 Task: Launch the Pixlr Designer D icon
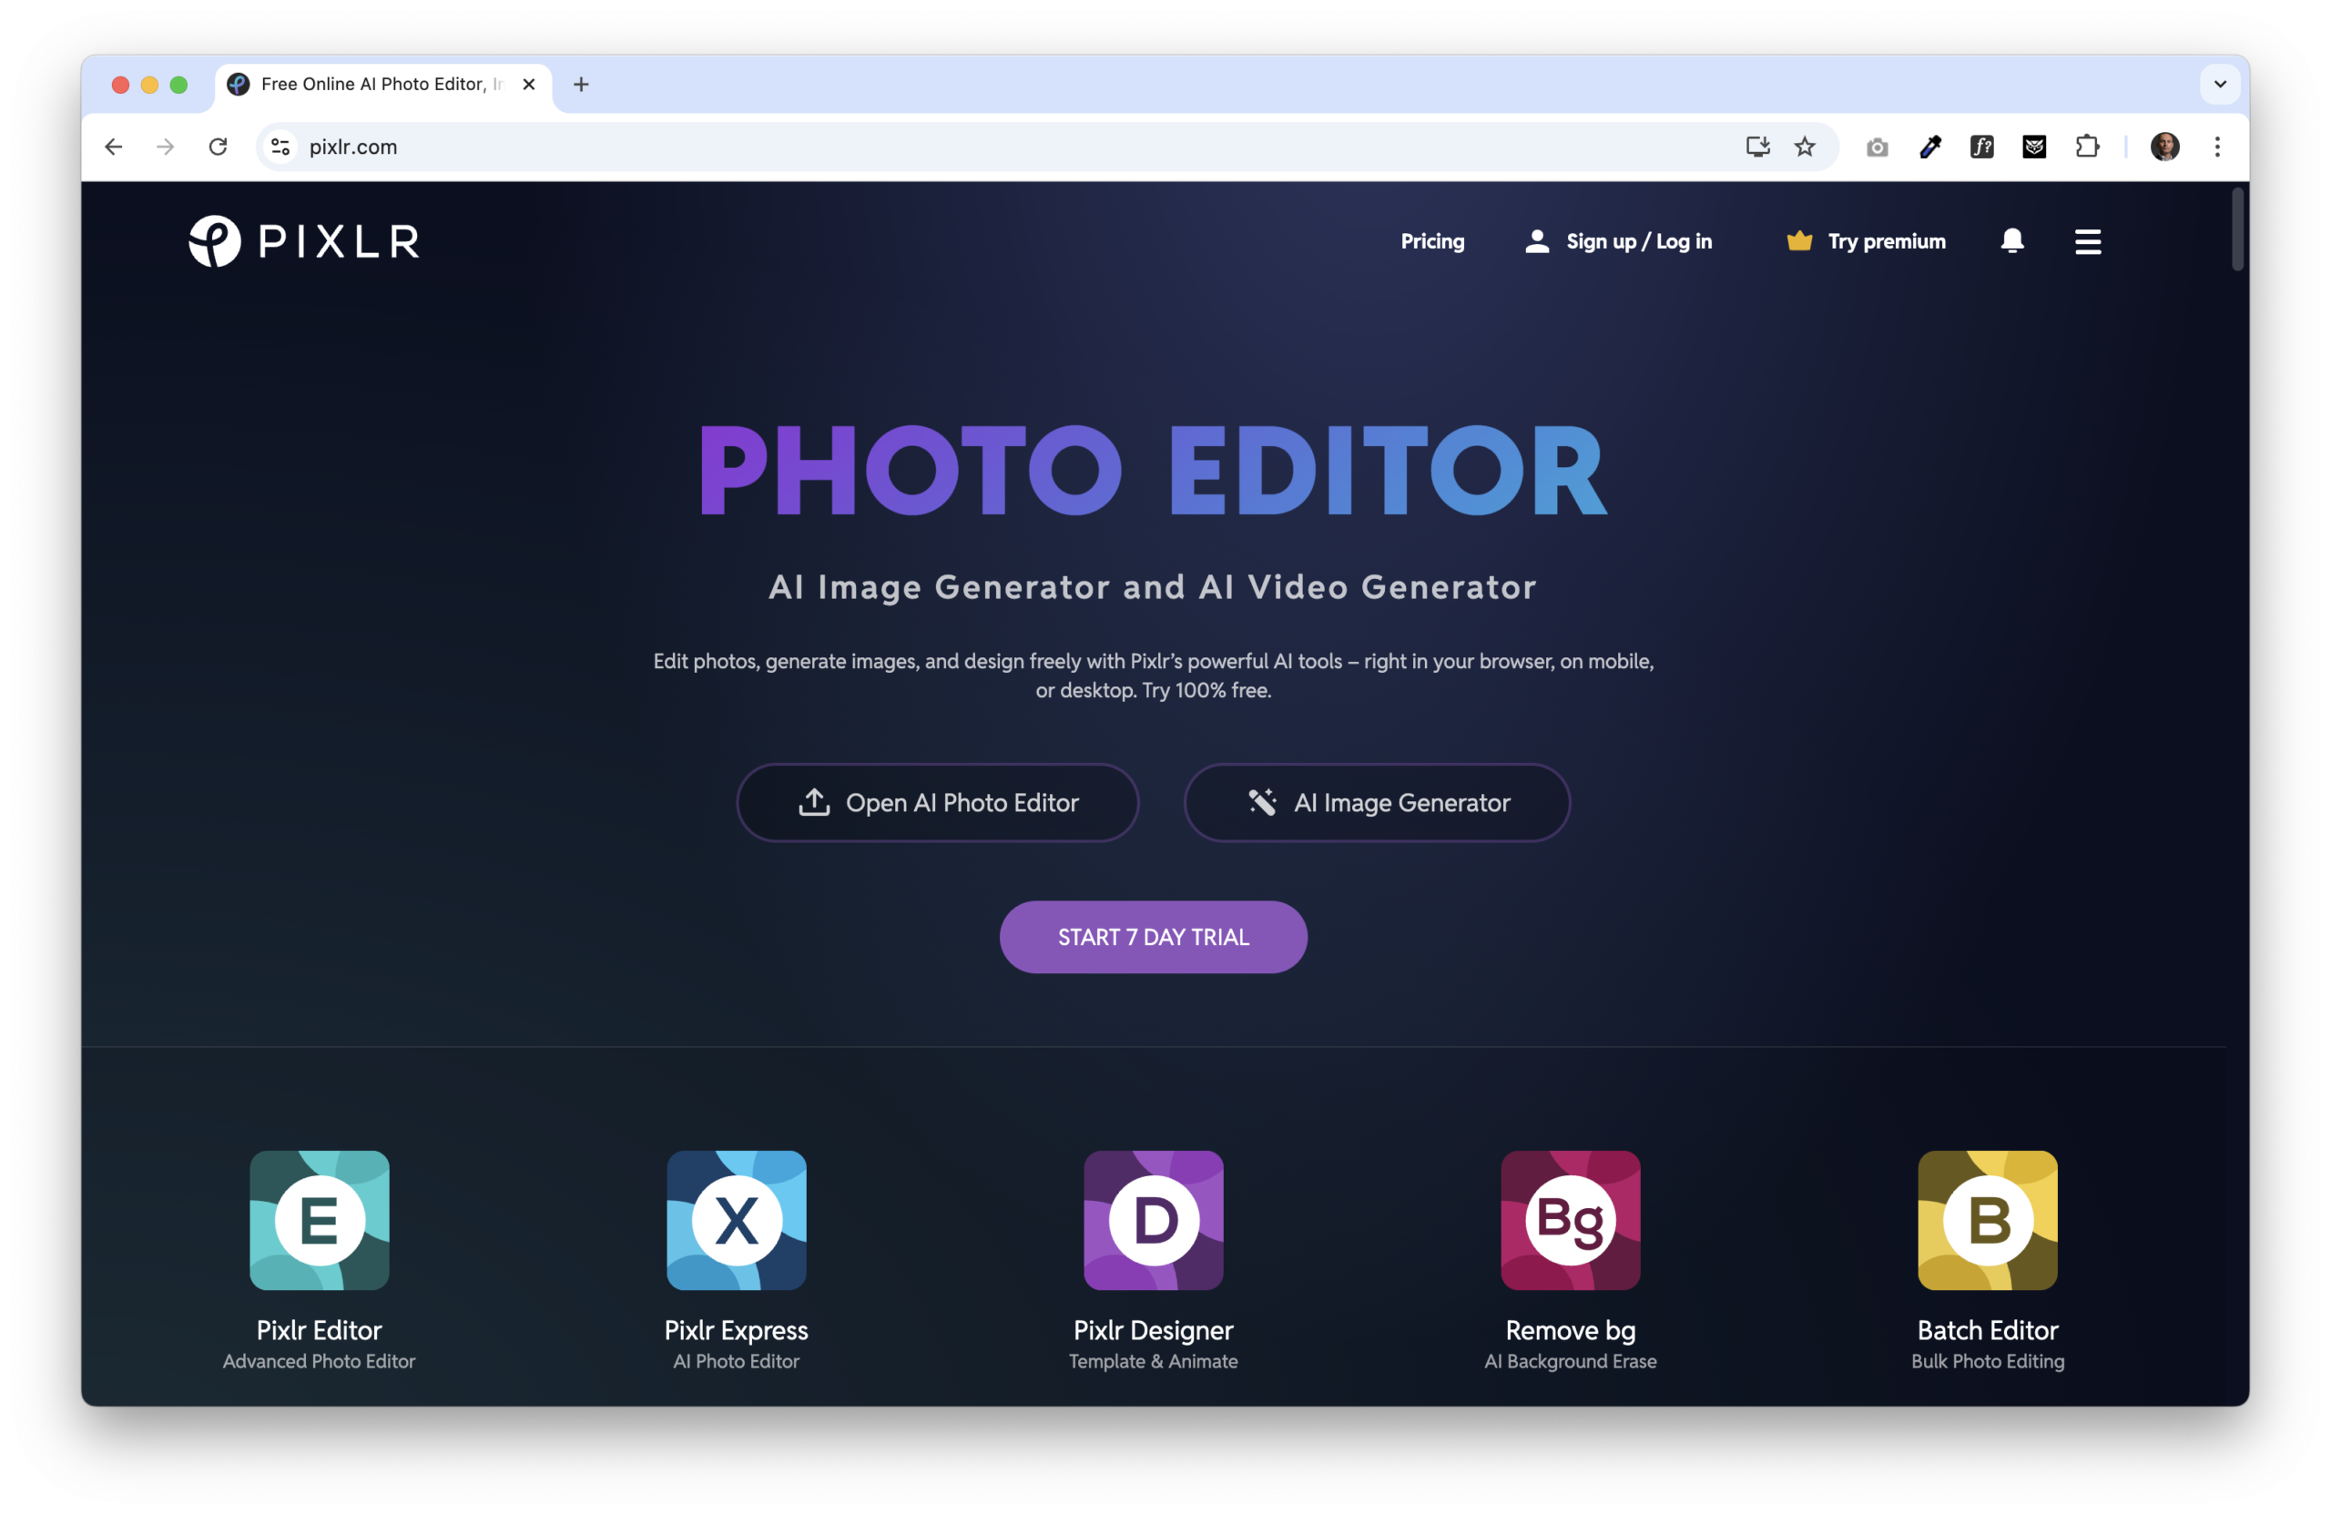(x=1154, y=1219)
